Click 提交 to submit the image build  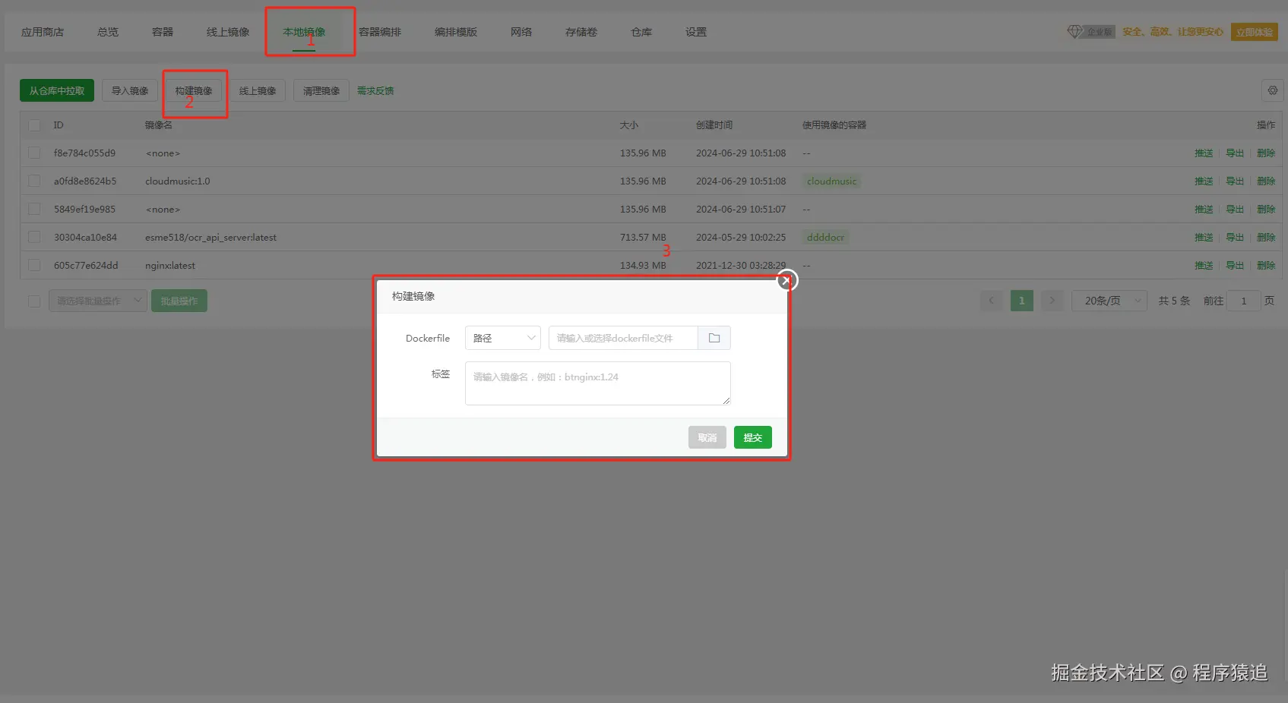click(752, 437)
